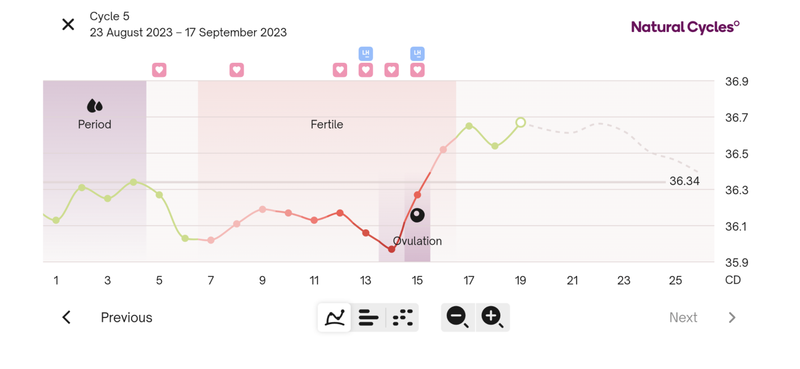Open the LH test icon above day 13
Screen dimensions: 800x369
[366, 54]
